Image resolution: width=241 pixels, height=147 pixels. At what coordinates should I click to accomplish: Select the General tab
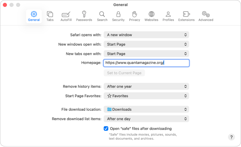[x=34, y=16]
